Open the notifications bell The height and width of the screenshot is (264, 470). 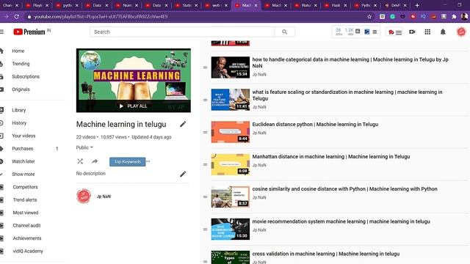[443, 32]
